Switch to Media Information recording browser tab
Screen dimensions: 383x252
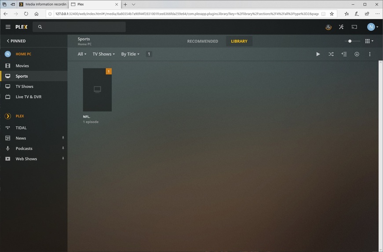click(43, 4)
